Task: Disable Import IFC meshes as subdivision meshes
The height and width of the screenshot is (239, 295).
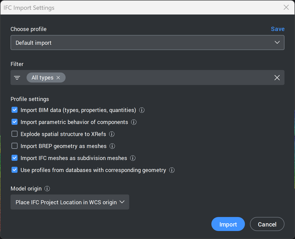Action: (15, 158)
